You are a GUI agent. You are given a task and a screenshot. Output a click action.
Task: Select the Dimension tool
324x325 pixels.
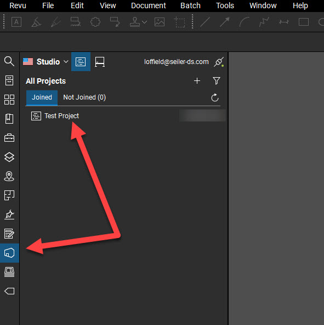tap(284, 22)
